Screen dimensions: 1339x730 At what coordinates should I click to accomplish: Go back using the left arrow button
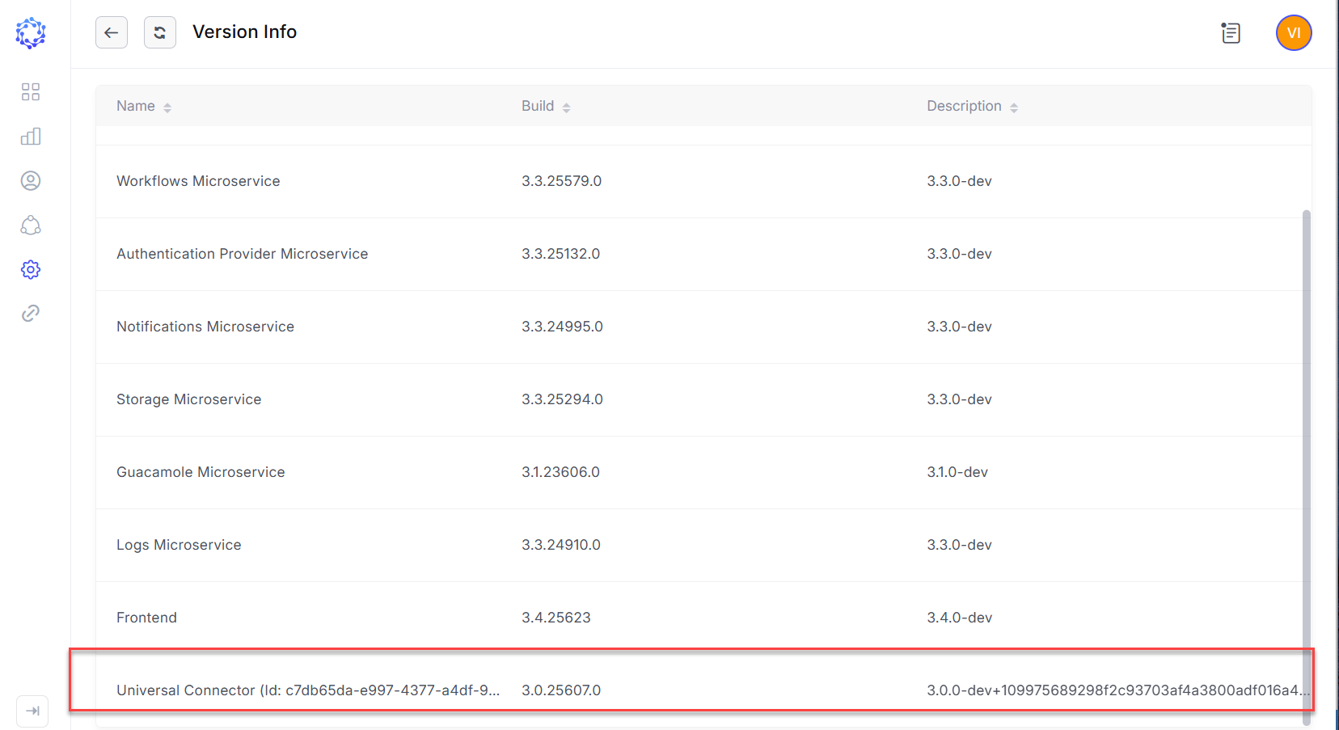click(112, 32)
